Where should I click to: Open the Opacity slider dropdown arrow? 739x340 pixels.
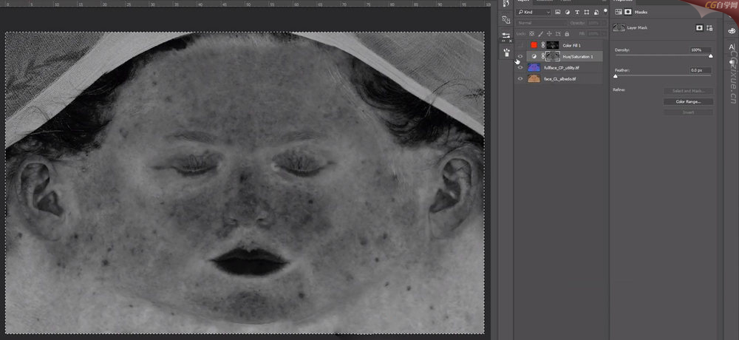pyautogui.click(x=605, y=23)
